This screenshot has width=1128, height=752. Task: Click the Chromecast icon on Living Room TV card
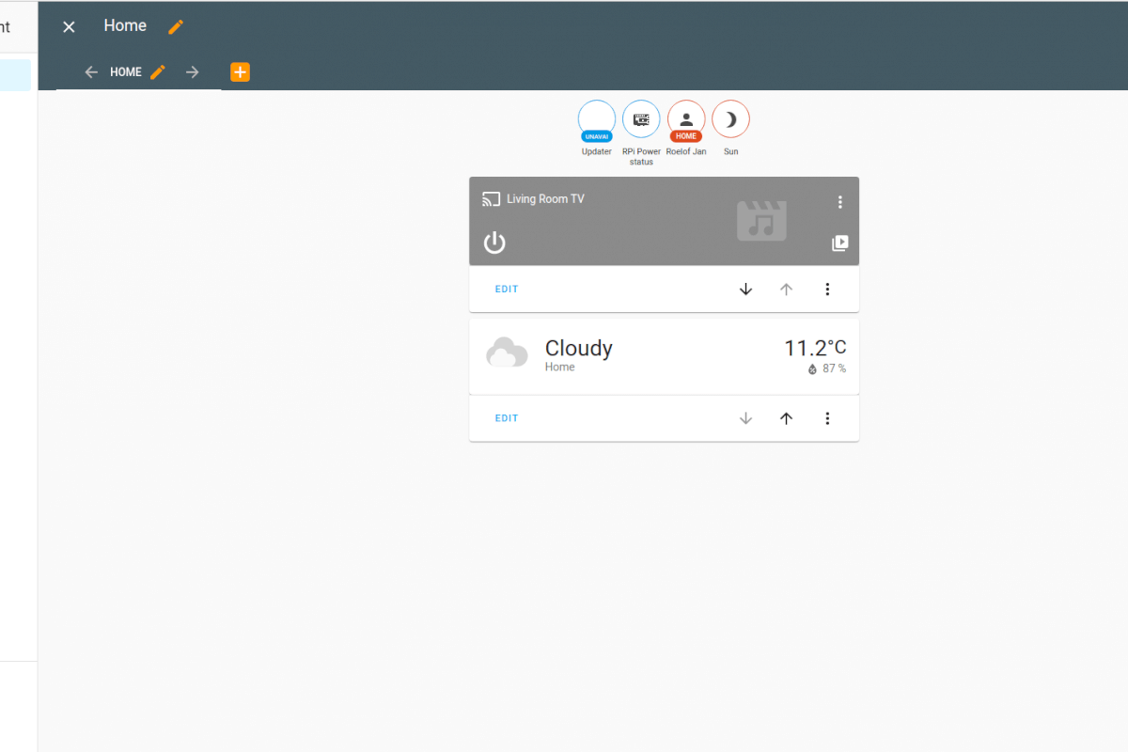pyautogui.click(x=491, y=198)
